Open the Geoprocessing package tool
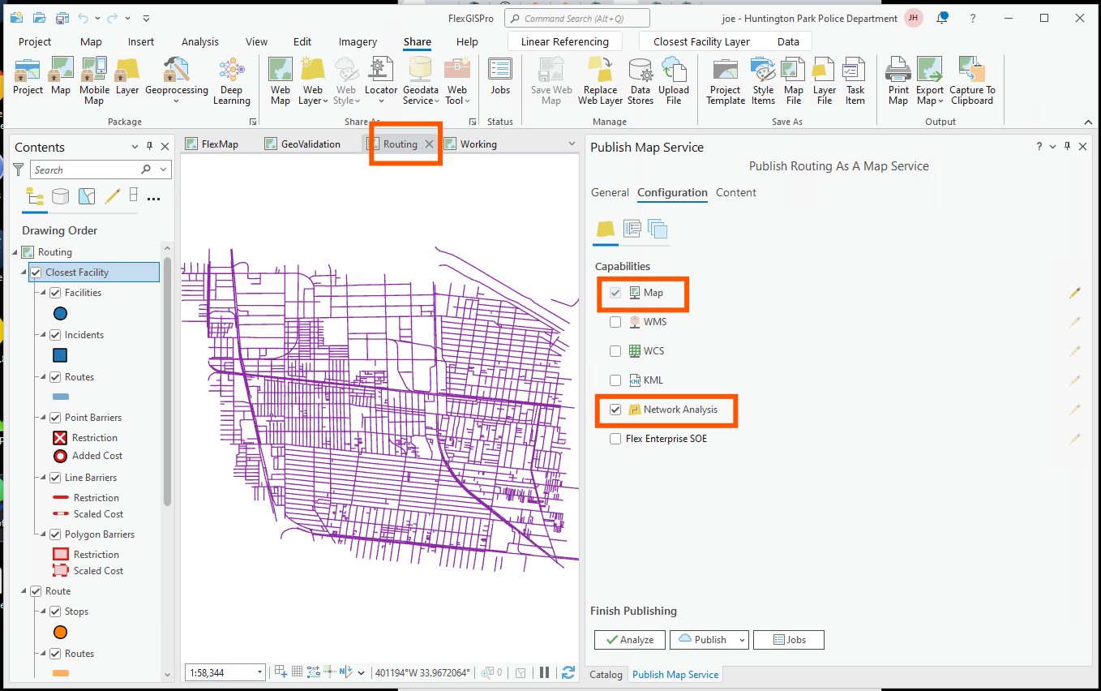 [x=177, y=77]
